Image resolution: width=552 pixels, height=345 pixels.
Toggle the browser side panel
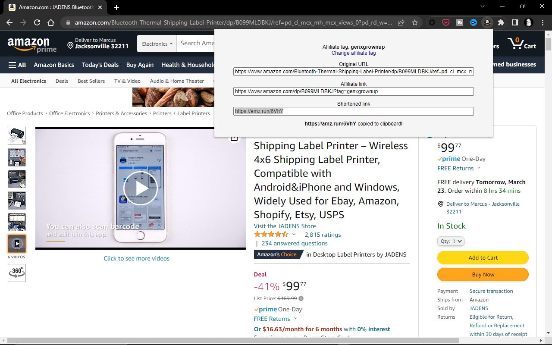515,22
